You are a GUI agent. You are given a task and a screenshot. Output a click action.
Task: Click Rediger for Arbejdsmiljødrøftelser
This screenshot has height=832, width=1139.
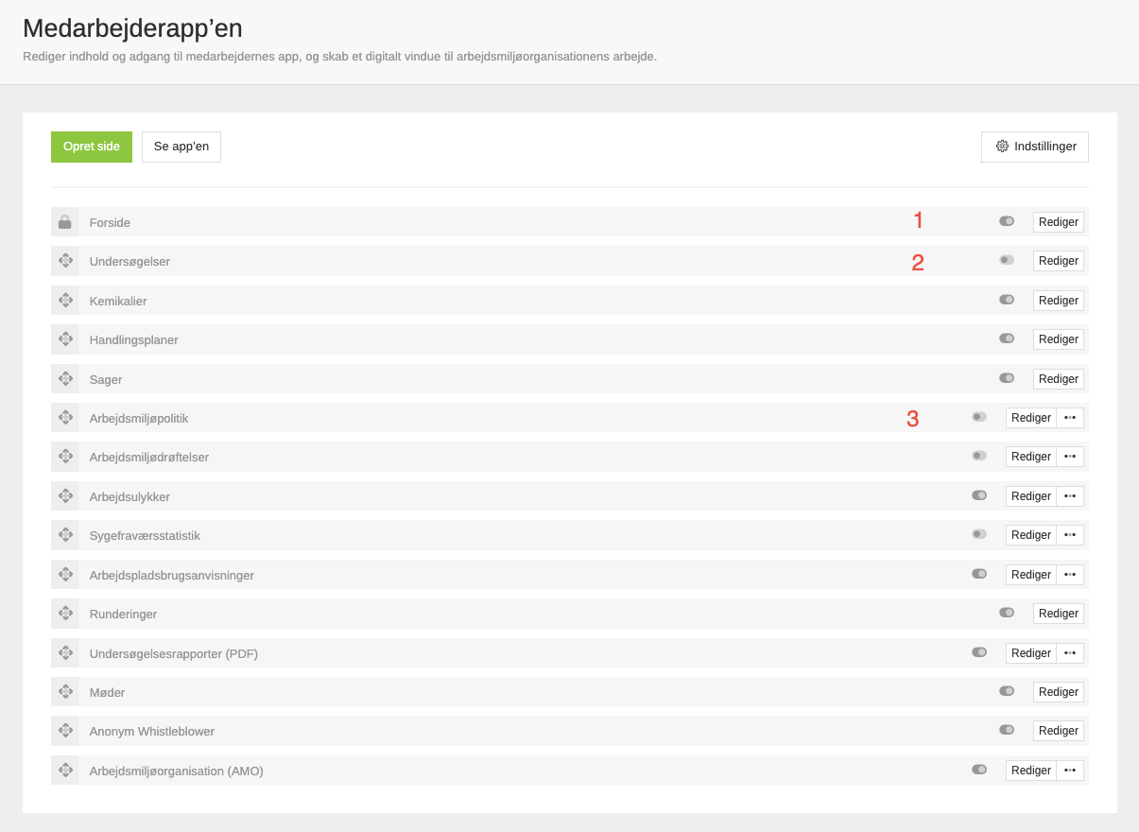(x=1031, y=457)
